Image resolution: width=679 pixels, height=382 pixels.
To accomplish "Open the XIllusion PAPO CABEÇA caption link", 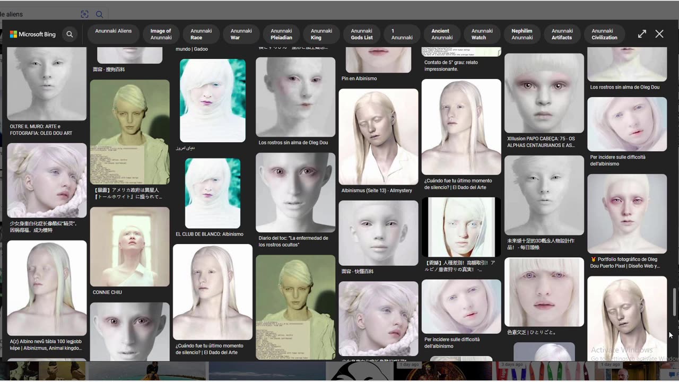I will [x=541, y=142].
